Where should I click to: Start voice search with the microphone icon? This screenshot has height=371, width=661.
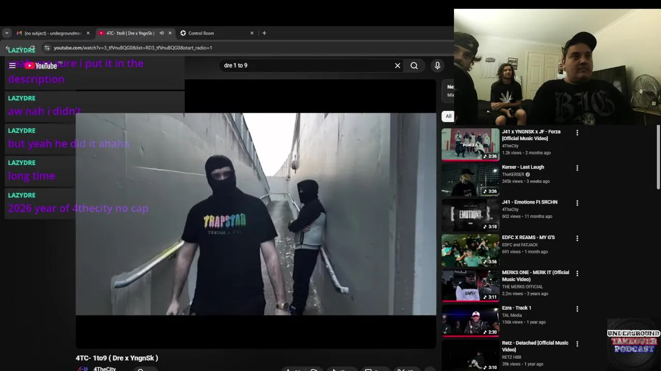pos(437,65)
